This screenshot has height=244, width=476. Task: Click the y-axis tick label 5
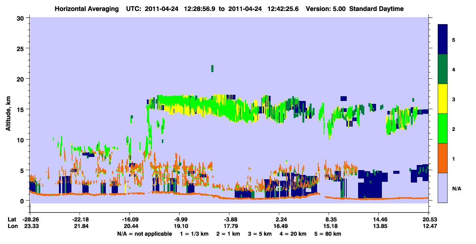tap(22, 170)
